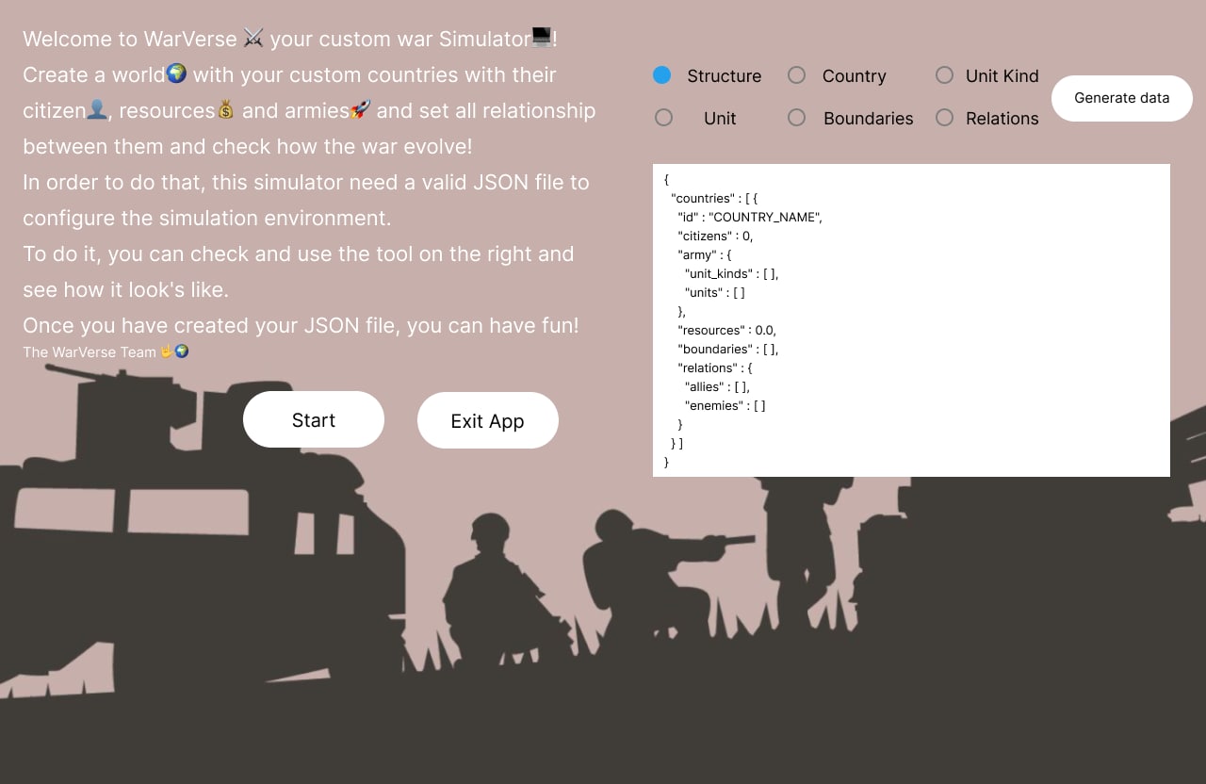The image size is (1206, 784).
Task: Click the person emoji after citizen
Action: [x=97, y=109]
